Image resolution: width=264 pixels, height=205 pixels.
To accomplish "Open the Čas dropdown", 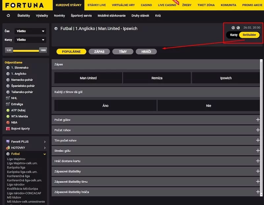I will [x=30, y=31].
